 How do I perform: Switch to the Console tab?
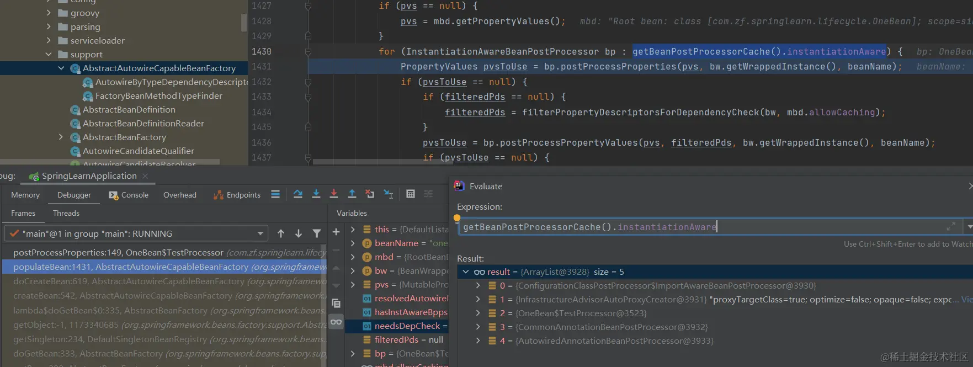coord(129,195)
